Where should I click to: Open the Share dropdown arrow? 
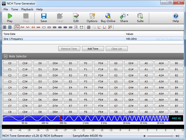click(128, 15)
